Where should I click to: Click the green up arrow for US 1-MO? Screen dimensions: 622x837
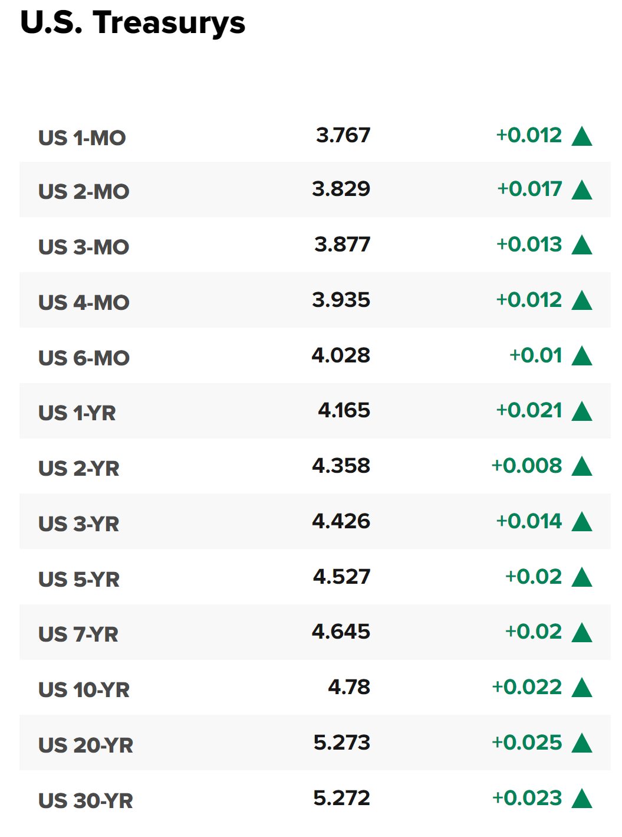581,136
